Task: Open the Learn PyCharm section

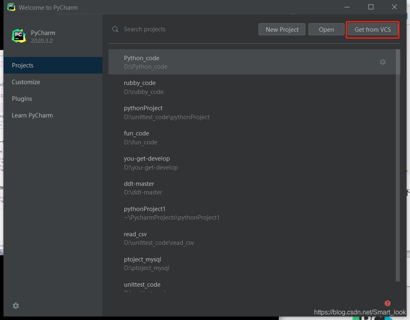Action: click(x=53, y=115)
